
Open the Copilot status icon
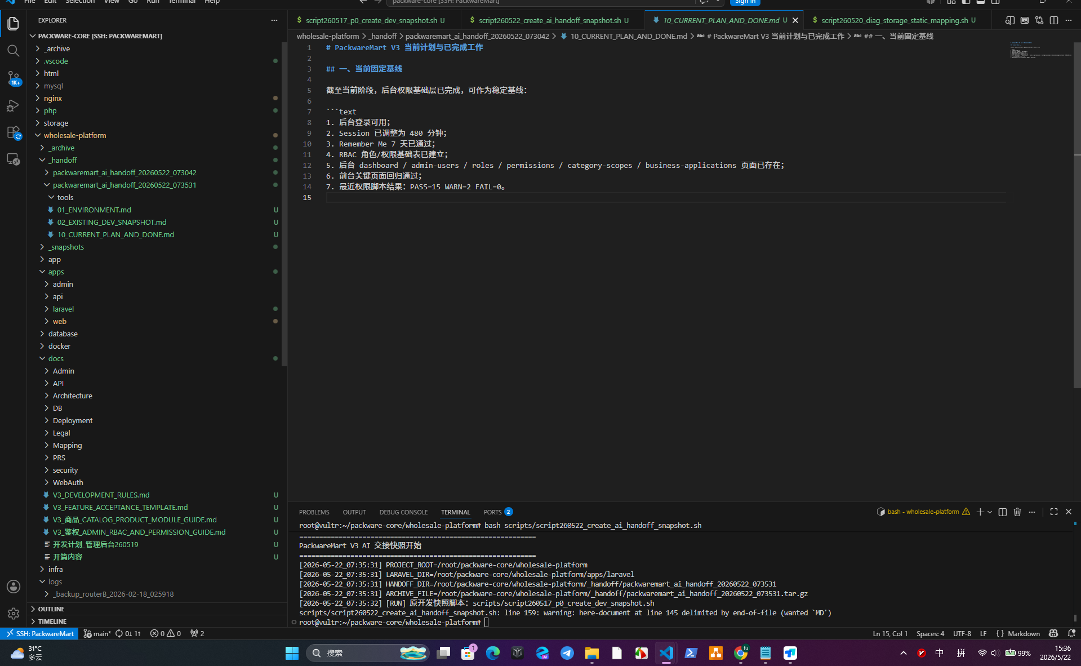[x=1053, y=633]
